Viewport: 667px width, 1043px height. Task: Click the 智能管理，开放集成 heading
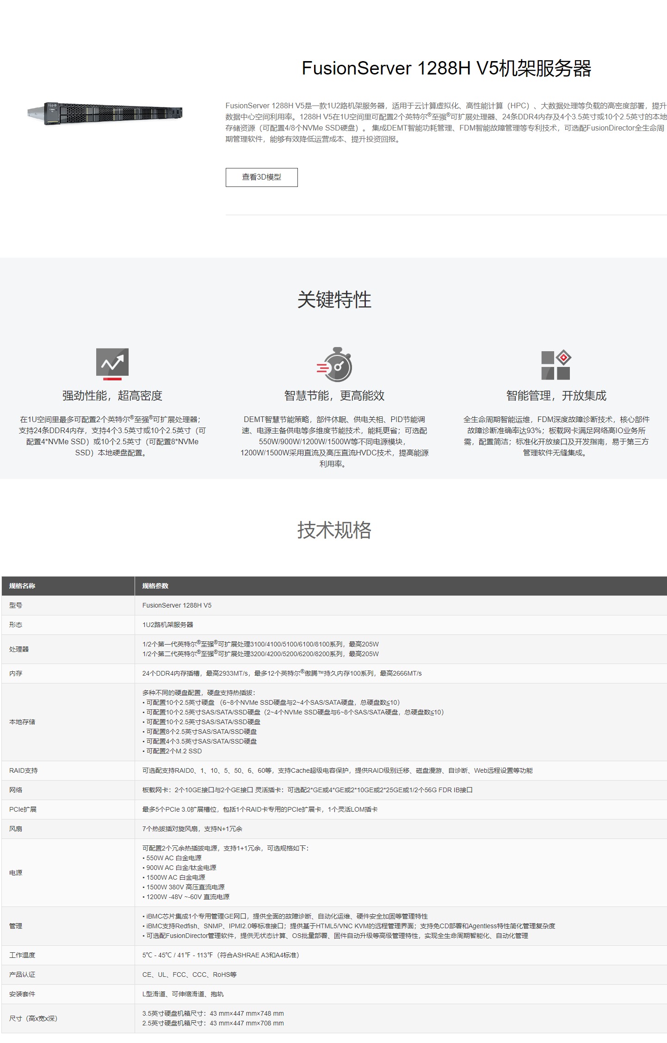tap(556, 396)
